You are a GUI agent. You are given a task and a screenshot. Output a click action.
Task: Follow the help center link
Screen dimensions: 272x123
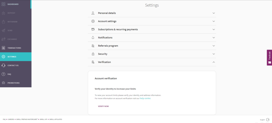pyautogui.click(x=145, y=99)
